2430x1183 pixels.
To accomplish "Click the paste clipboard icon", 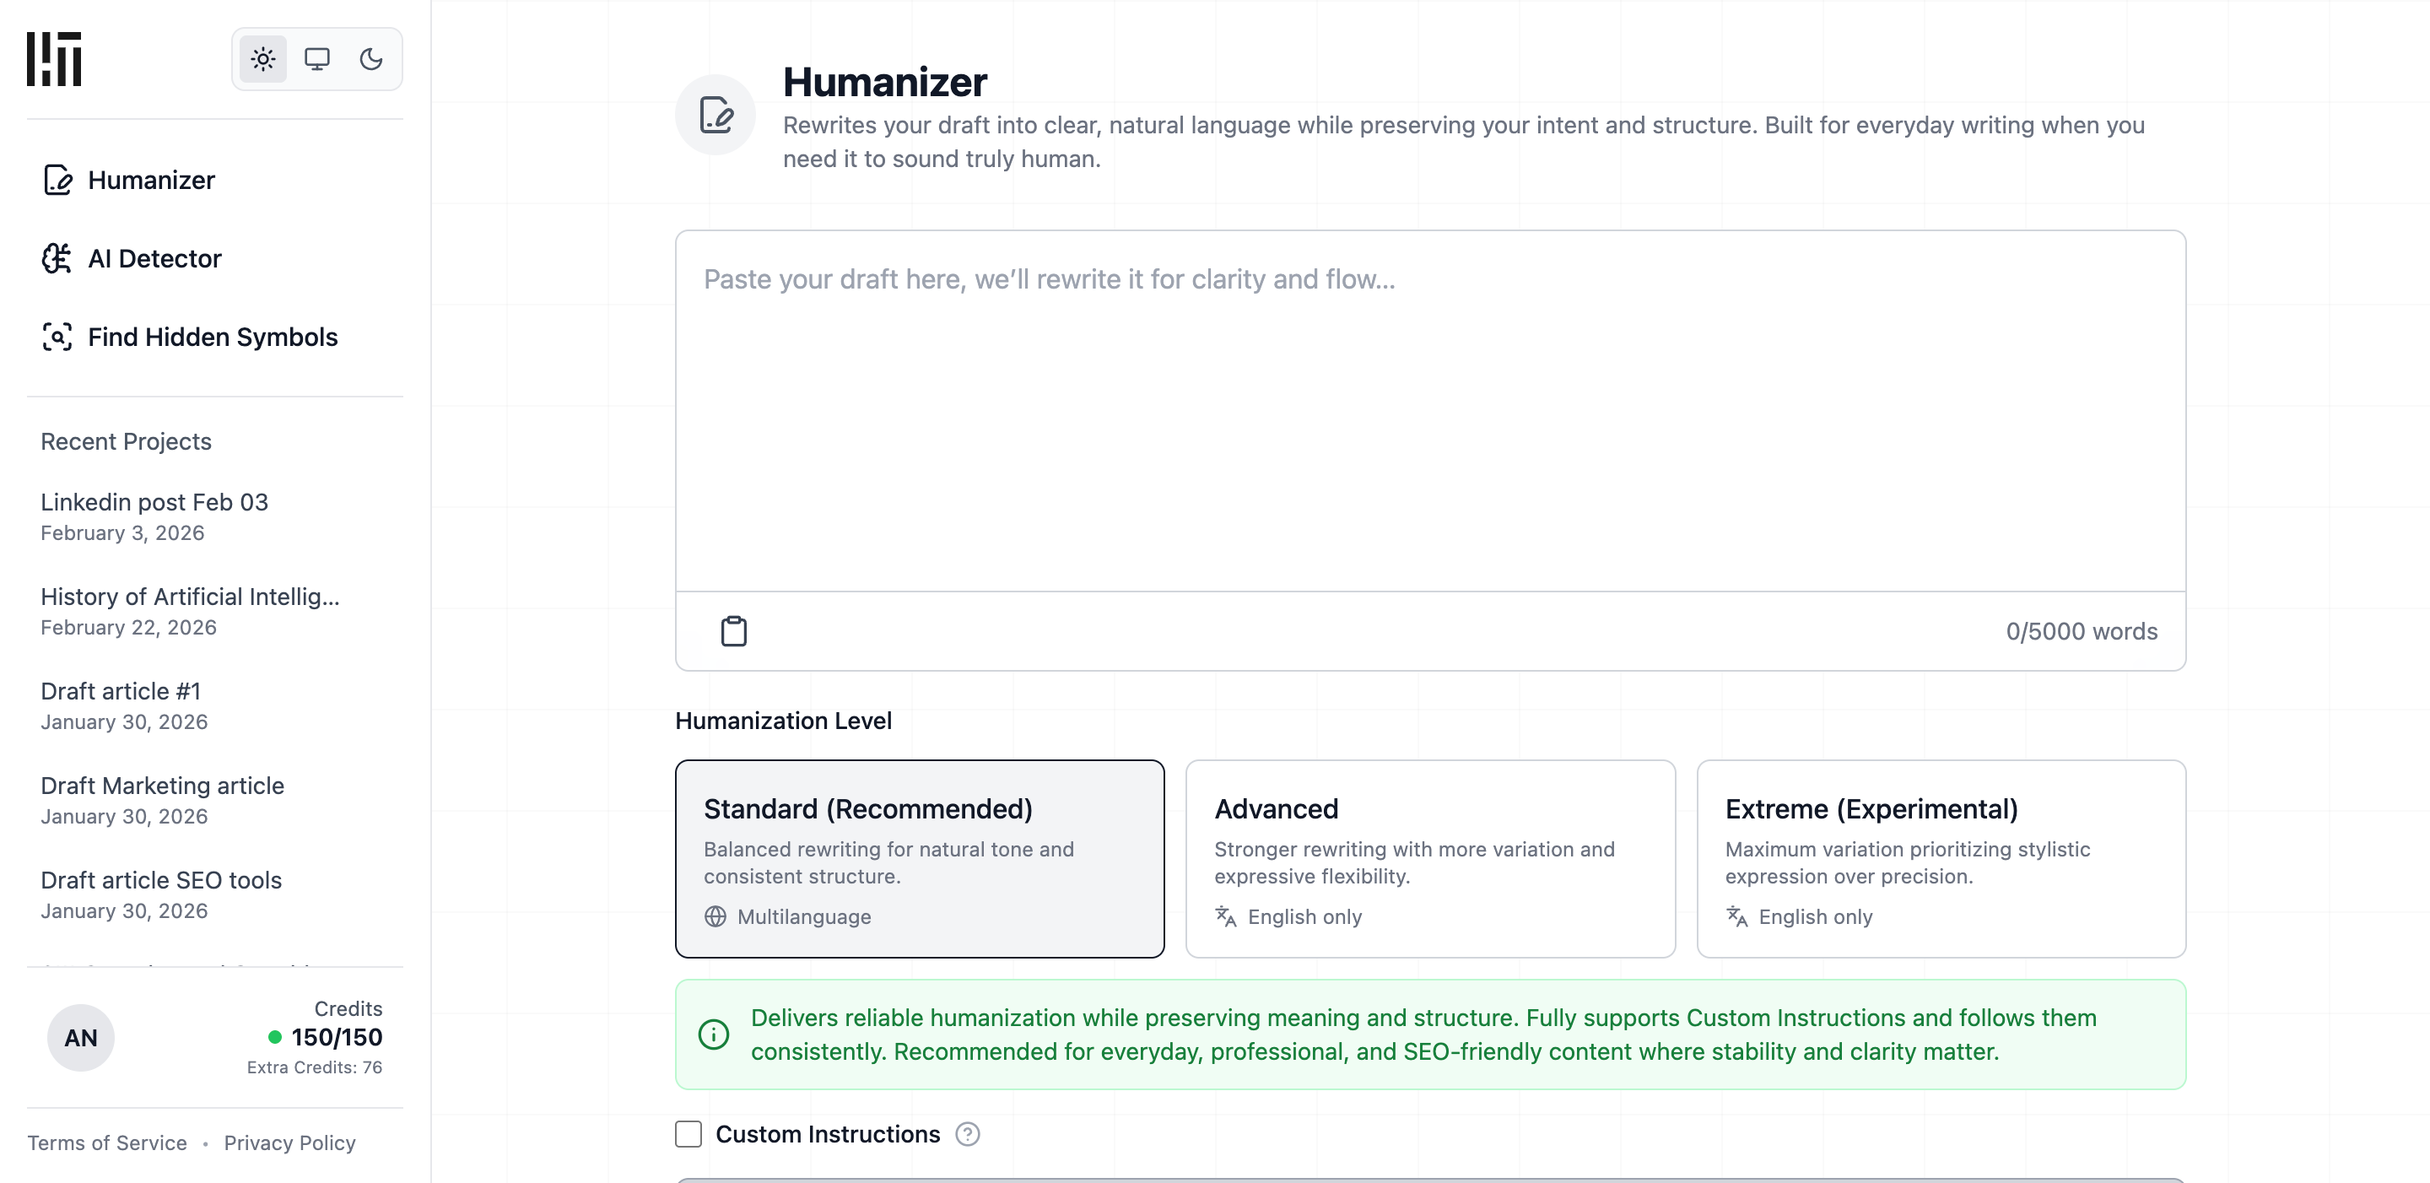I will pyautogui.click(x=734, y=631).
